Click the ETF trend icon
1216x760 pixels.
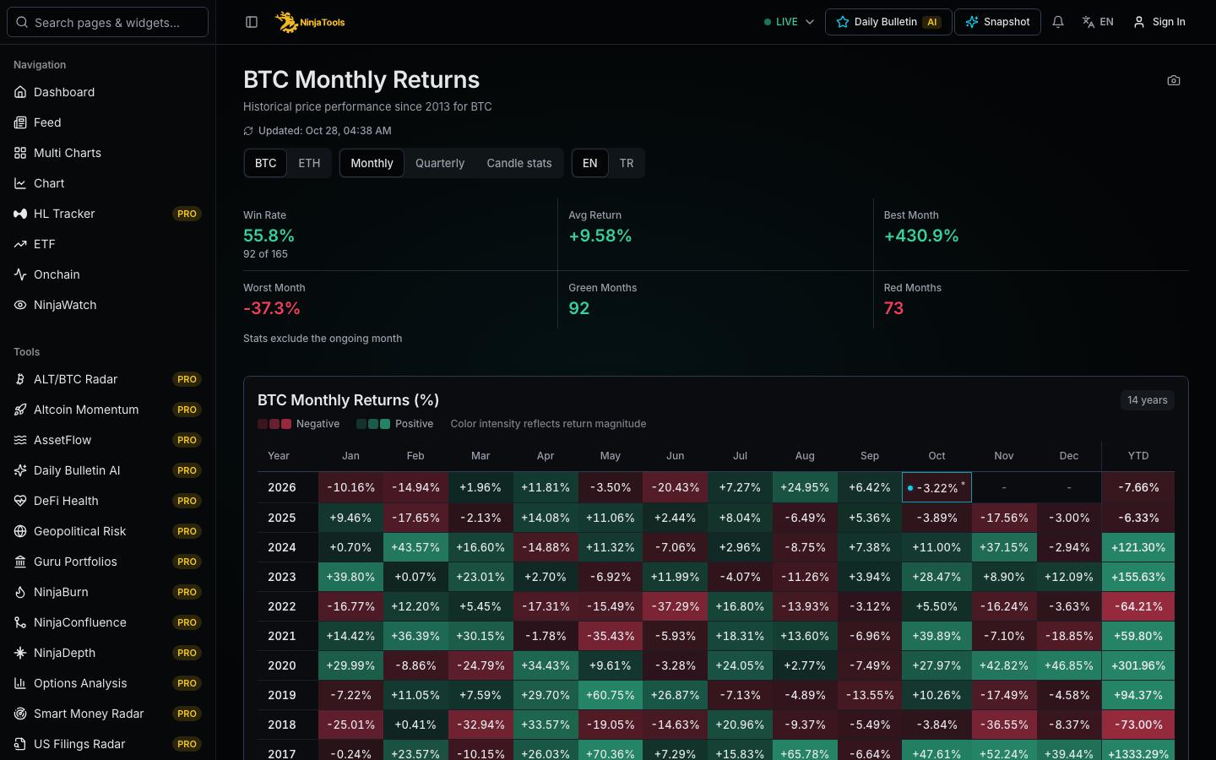point(20,244)
